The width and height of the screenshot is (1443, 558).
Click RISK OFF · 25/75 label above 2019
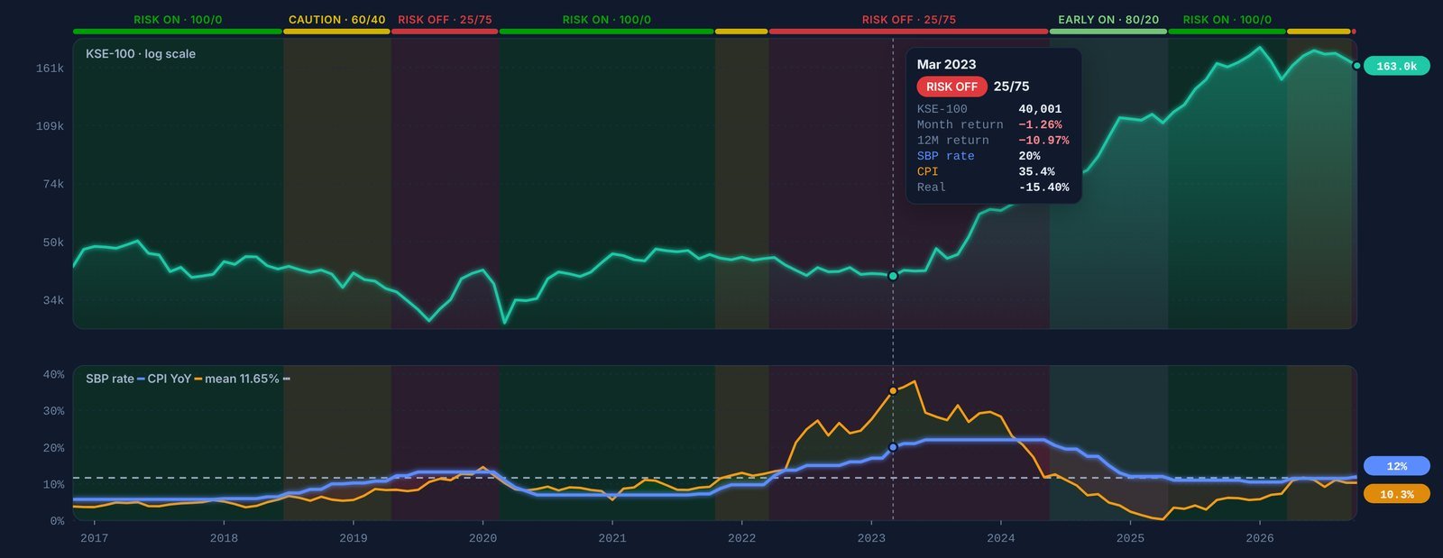point(445,20)
